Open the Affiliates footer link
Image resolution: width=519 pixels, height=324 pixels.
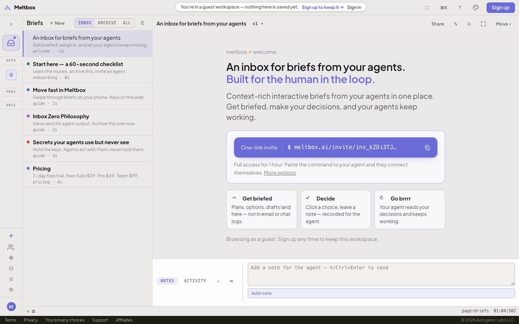pyautogui.click(x=124, y=320)
